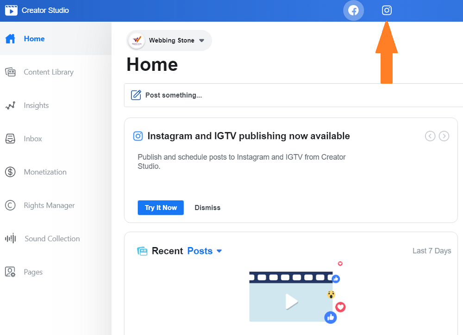This screenshot has width=463, height=335.
Task: Click the Webbing Stone page avatar
Action: click(x=137, y=40)
